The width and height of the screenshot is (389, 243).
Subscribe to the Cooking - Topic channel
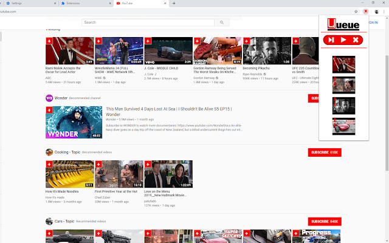(x=323, y=152)
